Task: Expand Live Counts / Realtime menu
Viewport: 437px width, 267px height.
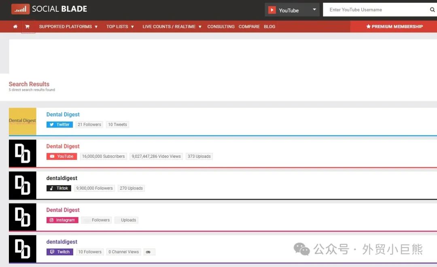Action: click(172, 27)
